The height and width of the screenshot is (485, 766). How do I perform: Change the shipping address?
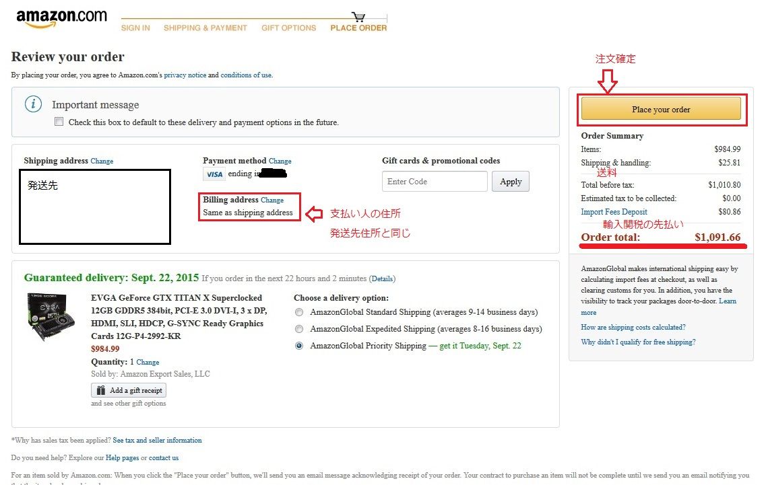pyautogui.click(x=102, y=161)
